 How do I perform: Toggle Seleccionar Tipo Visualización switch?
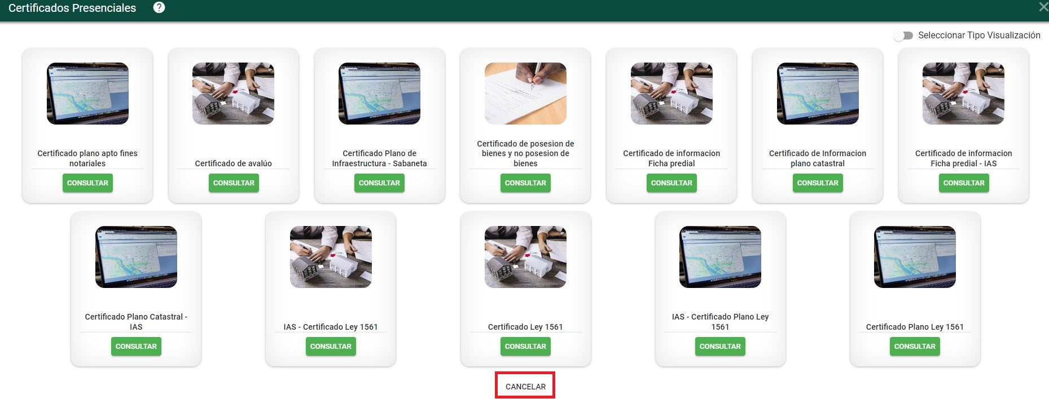coord(903,36)
